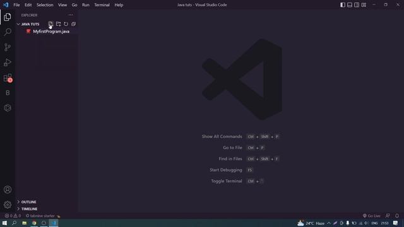Open the 24°C Haze weather widget
The image size is (404, 227).
point(311,223)
